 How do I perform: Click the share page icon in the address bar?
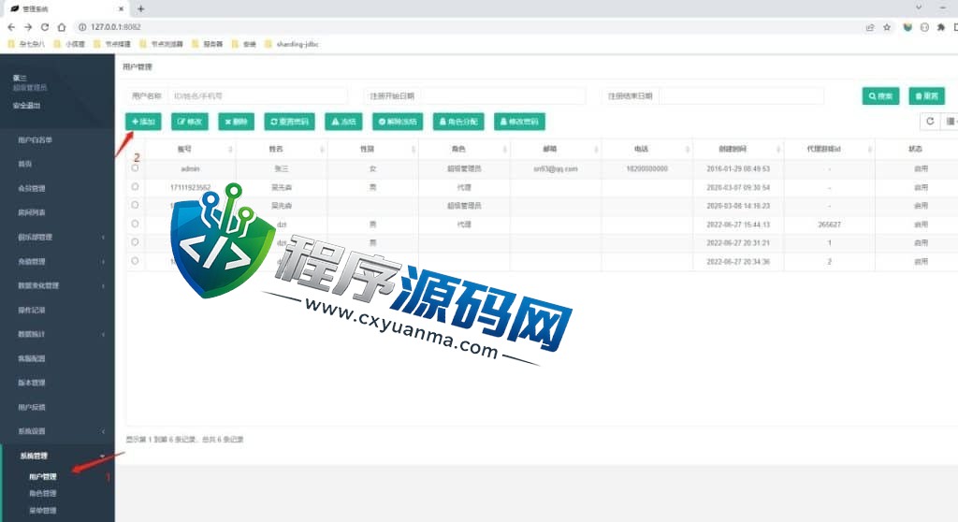(870, 27)
